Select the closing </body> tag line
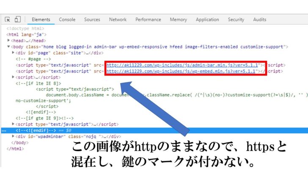 point(20,143)
